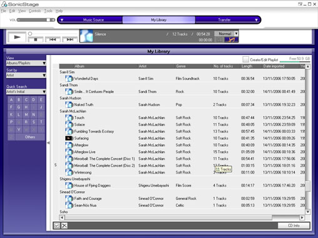318x238 pixels.
Task: Sort by the Date imported column header
Action: 280,66
